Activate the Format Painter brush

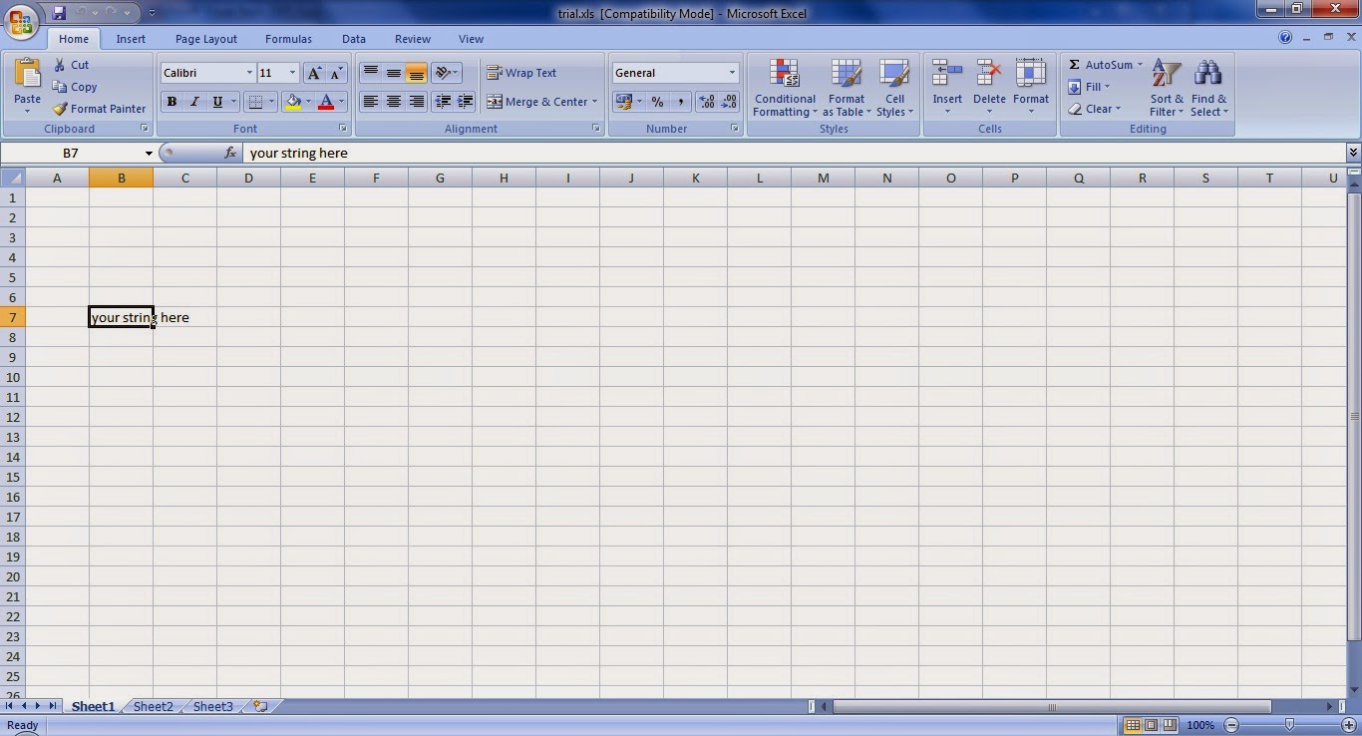tap(99, 109)
